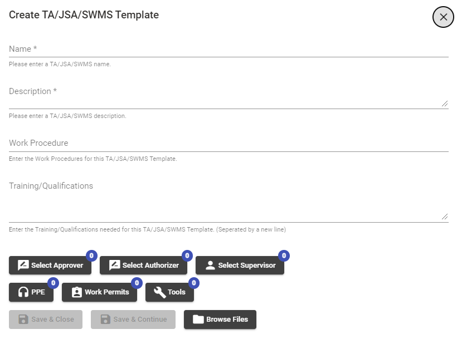Click the Select Approver signature icon

coord(23,265)
